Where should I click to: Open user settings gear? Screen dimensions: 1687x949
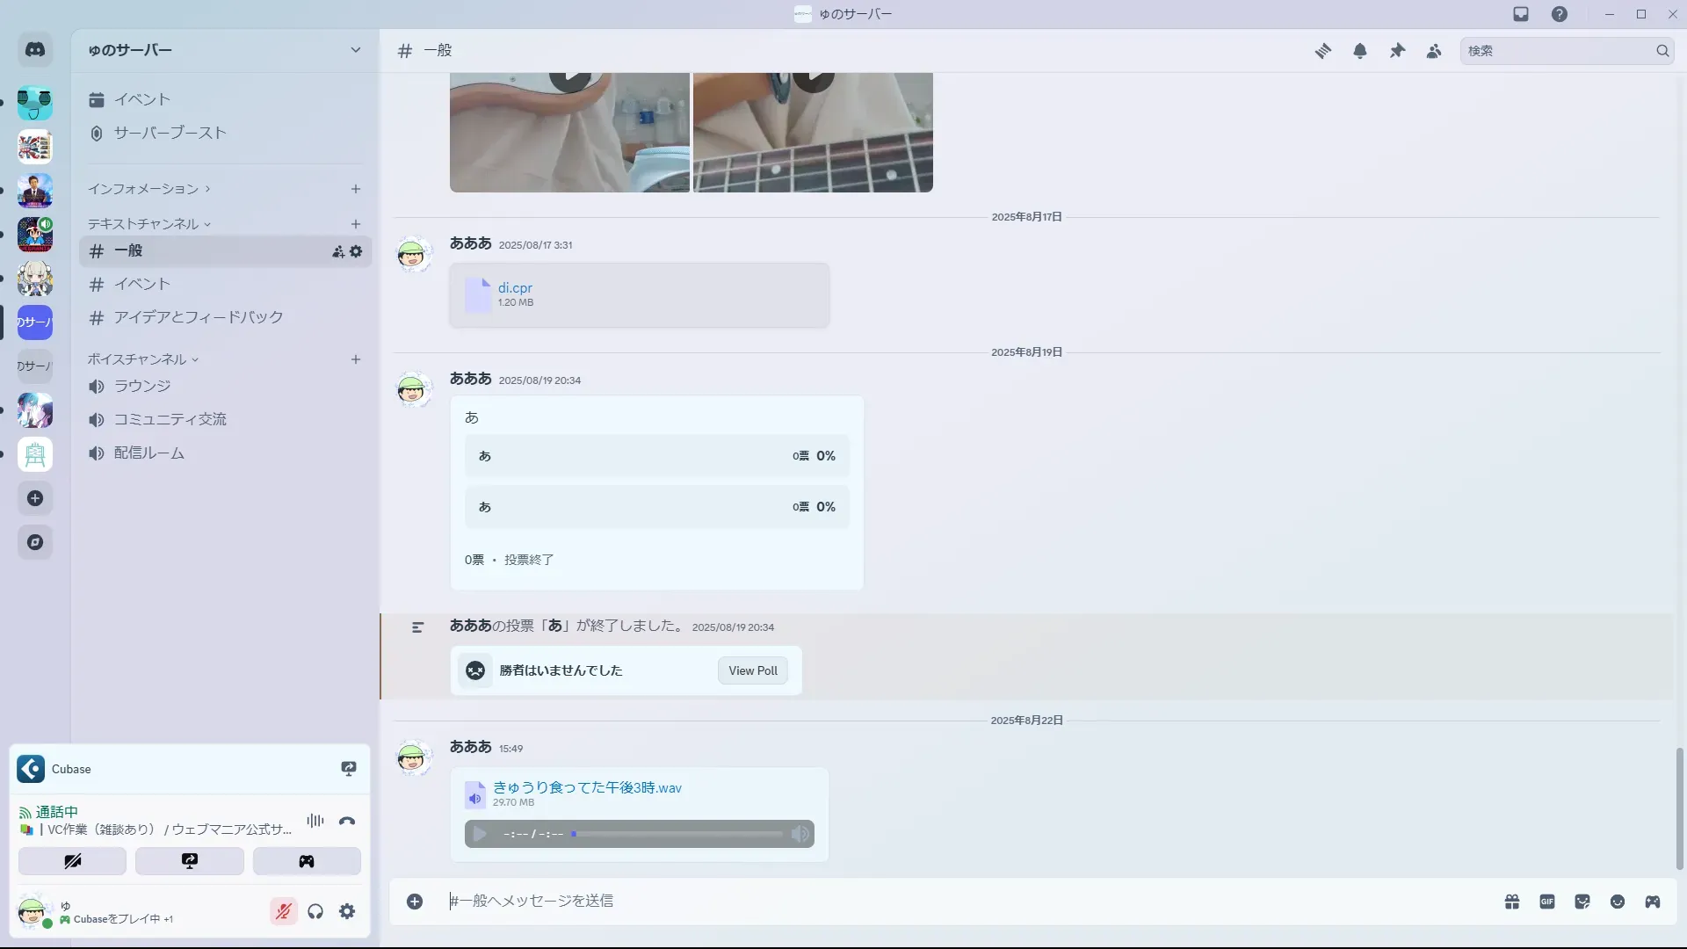point(347,911)
